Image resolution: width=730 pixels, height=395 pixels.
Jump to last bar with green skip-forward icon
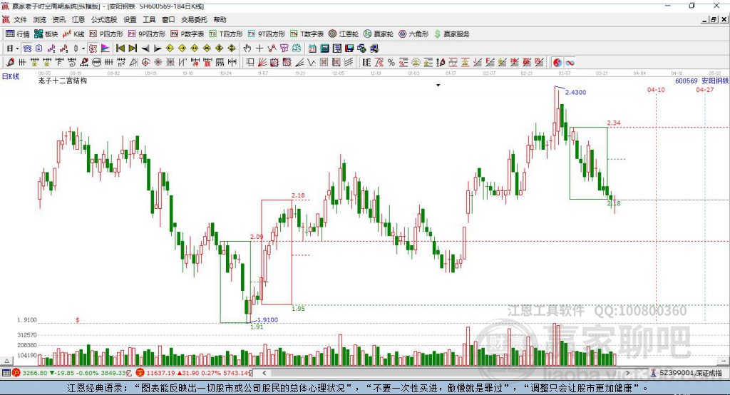click(x=133, y=48)
